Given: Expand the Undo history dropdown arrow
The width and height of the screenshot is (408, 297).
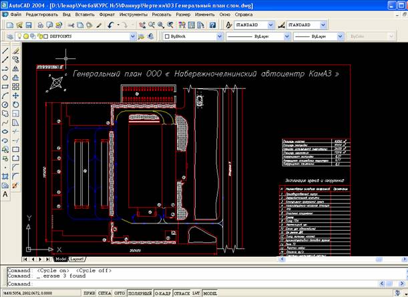Looking at the screenshot, I should coord(118,25).
